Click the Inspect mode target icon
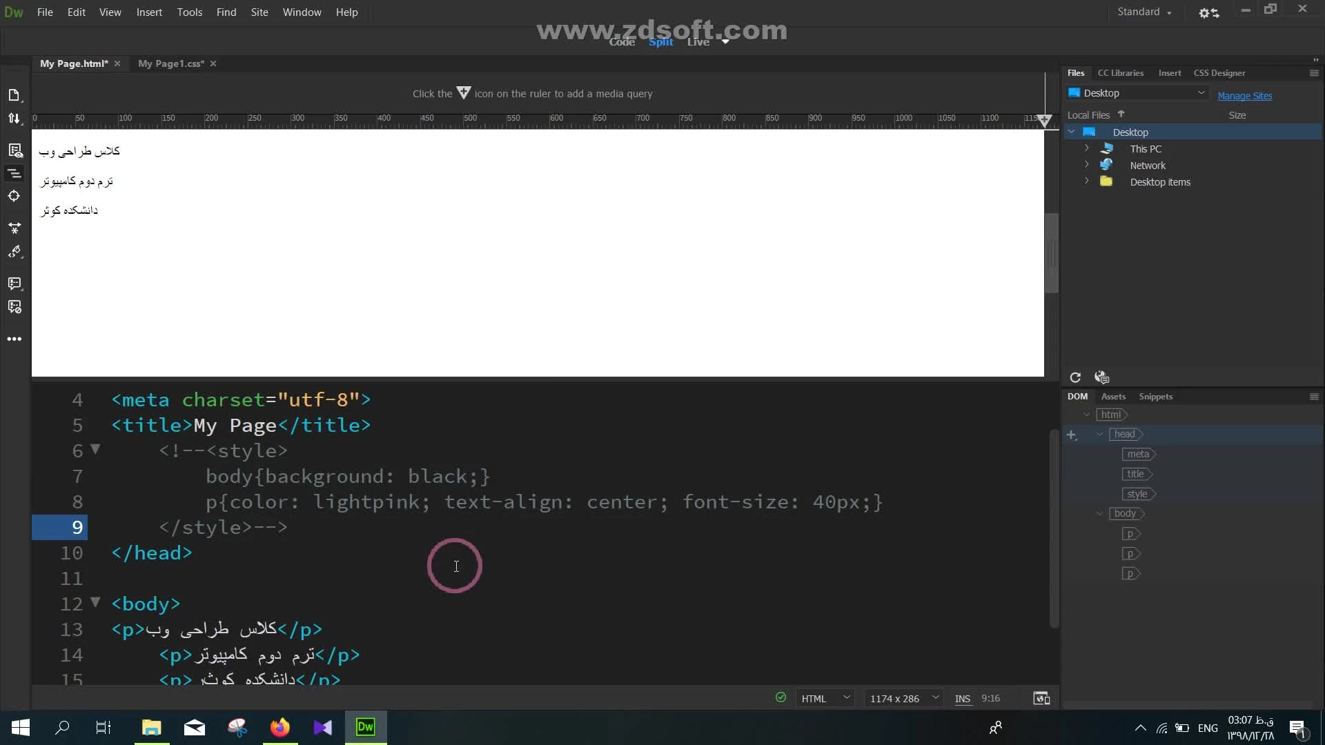Viewport: 1325px width, 745px height. [14, 196]
